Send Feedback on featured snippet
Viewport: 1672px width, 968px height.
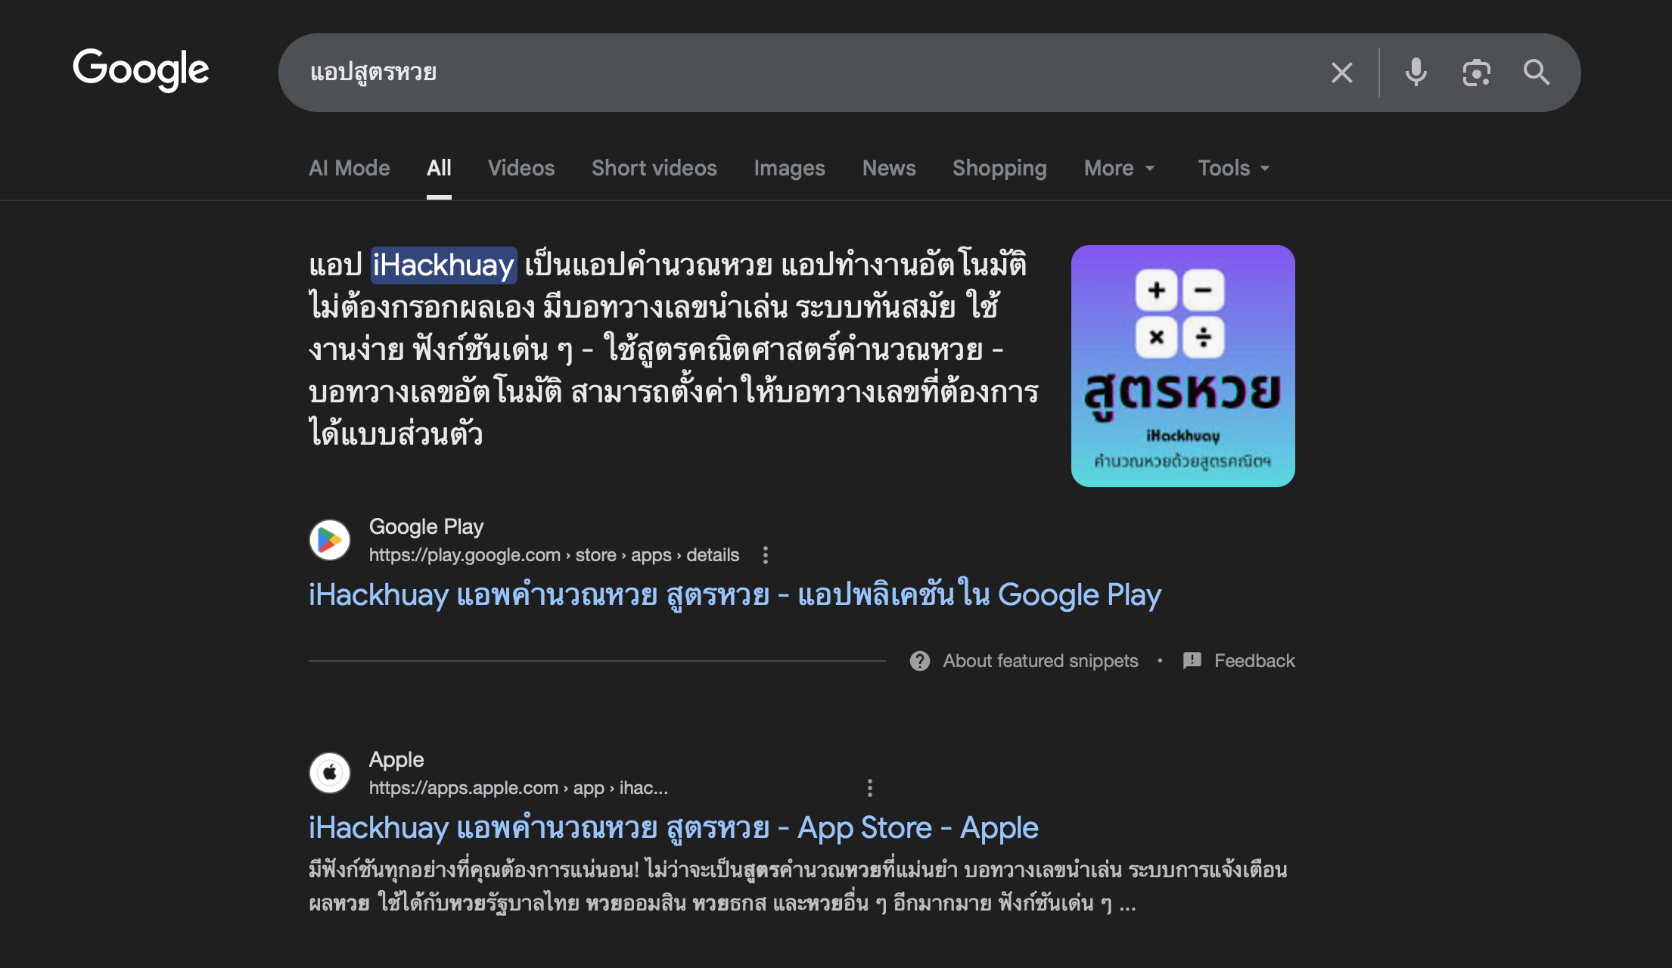click(1254, 661)
